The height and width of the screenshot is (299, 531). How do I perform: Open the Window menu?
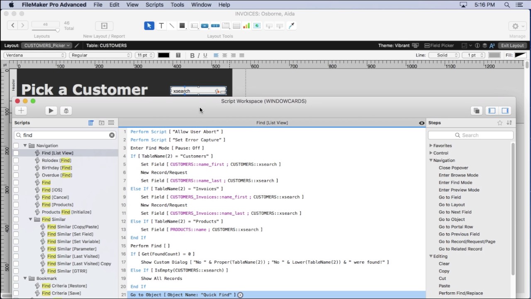pos(201,5)
